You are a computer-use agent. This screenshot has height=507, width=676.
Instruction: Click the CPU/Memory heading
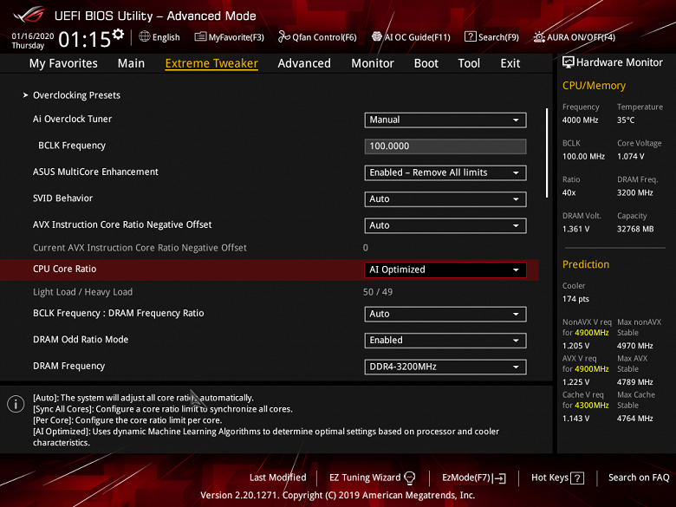(594, 85)
